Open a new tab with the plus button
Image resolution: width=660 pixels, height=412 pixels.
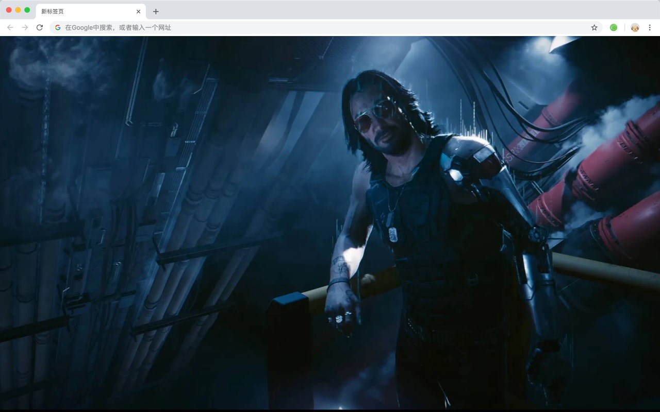[x=156, y=11]
